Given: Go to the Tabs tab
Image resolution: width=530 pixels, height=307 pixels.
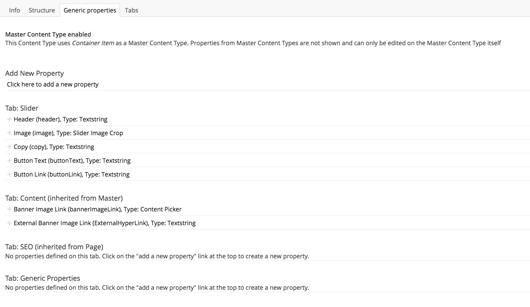Looking at the screenshot, I should pos(132,10).
